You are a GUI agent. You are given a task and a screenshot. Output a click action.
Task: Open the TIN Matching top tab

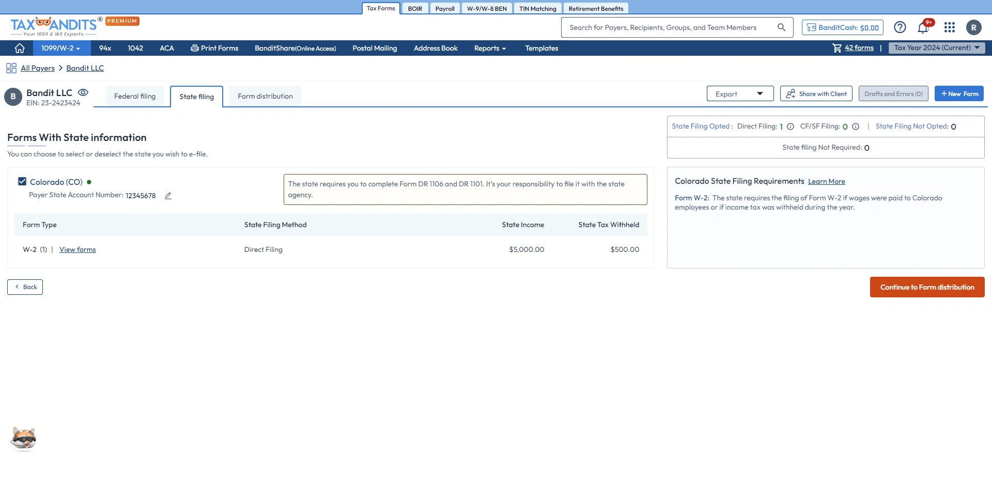point(538,8)
